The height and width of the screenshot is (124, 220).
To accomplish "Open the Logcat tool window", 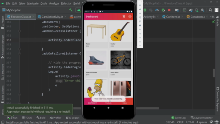I will [x=73, y=118].
